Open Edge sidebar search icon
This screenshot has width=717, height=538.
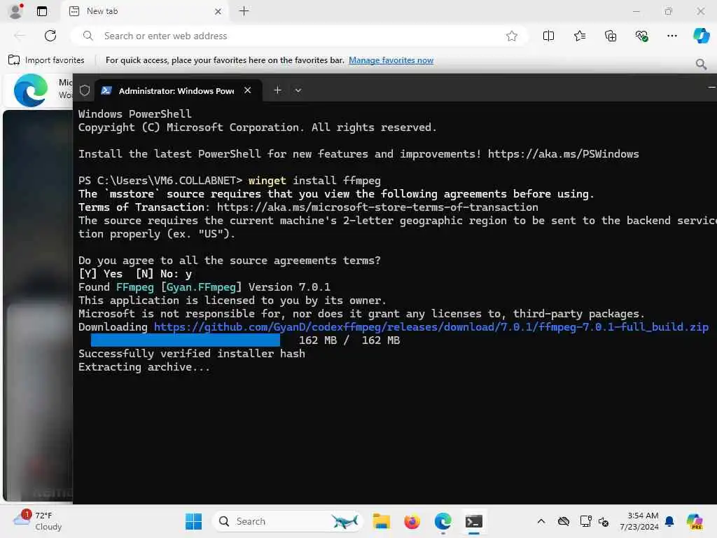click(700, 64)
